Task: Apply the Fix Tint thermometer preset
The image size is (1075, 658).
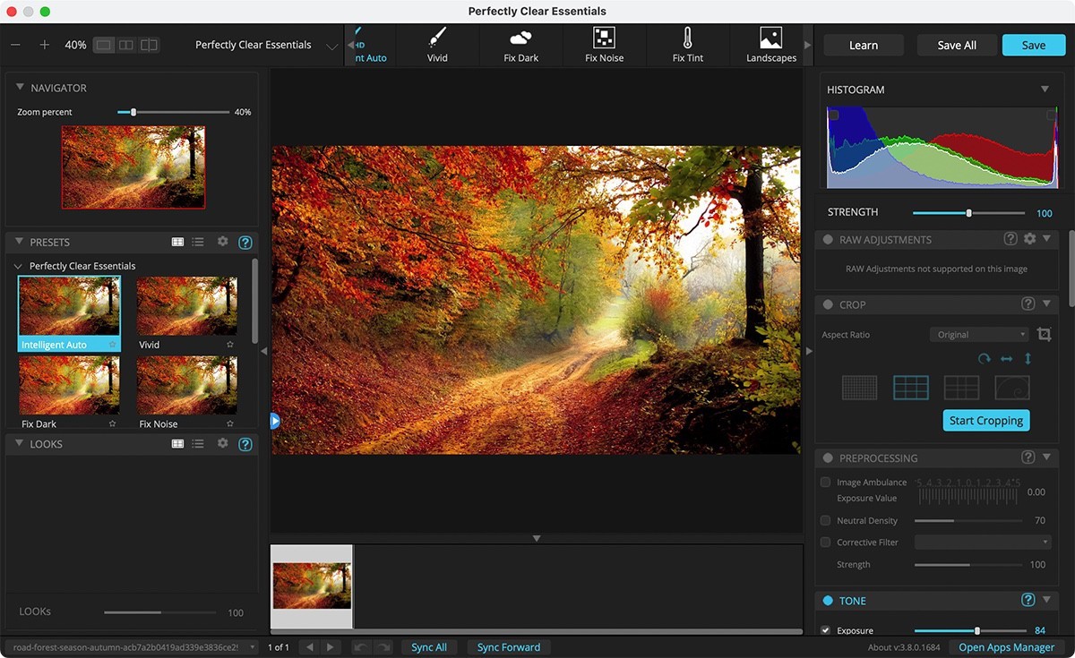Action: (687, 38)
